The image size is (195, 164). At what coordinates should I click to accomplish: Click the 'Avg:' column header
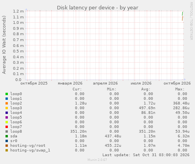tap(146, 89)
